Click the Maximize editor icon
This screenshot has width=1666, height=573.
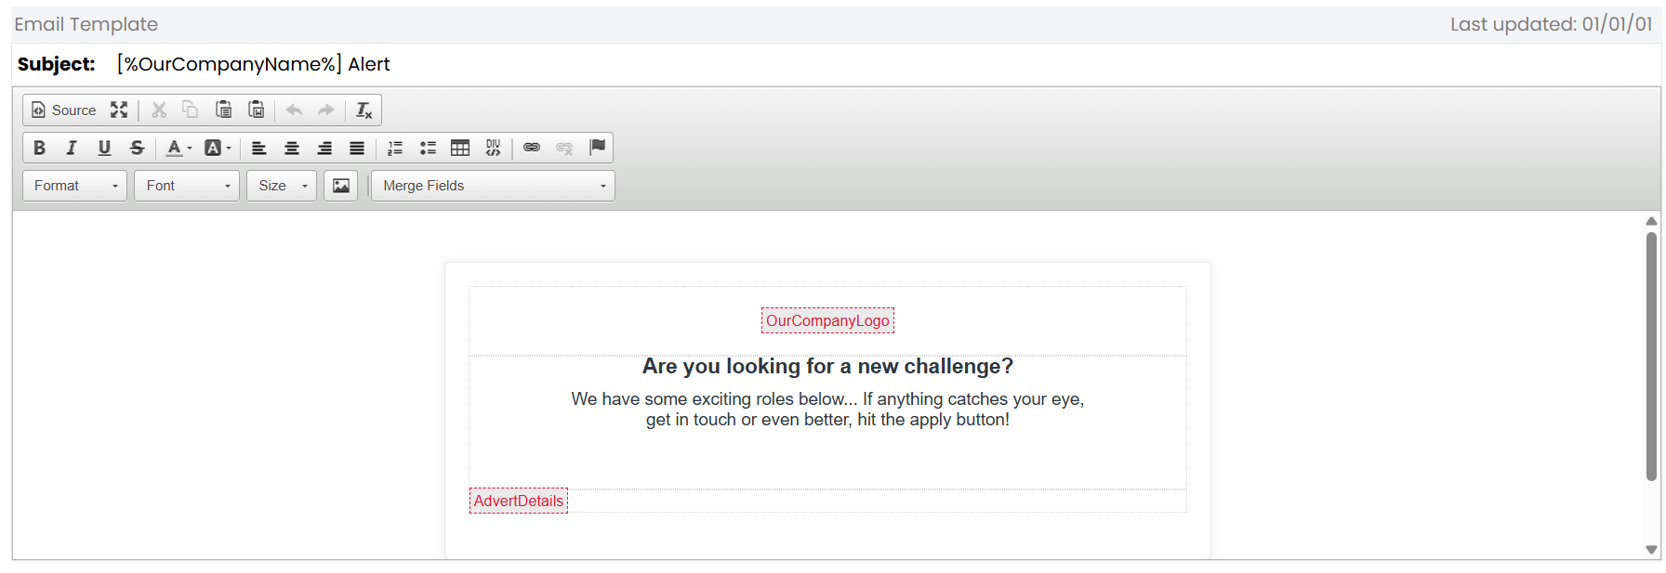119,111
